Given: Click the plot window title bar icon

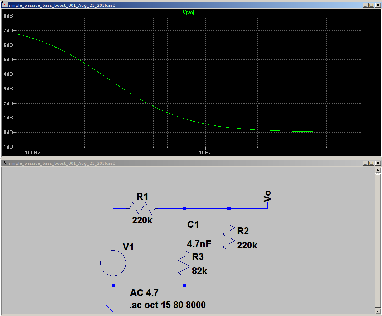Looking at the screenshot, I should coord(5,5).
